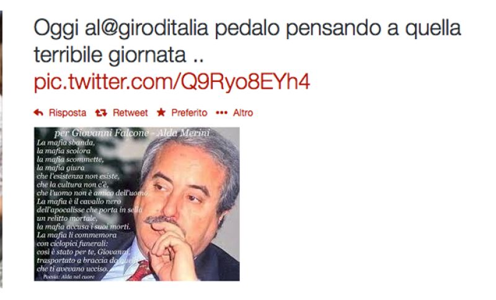Open the embedded Giovanni Falcone photo
This screenshot has width=496, height=300.
coord(136,204)
